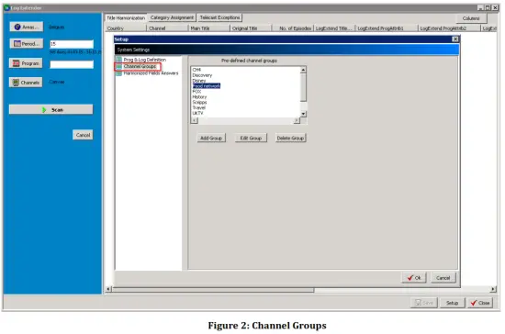Switch to the Telecast Exceptions tab
Viewport: 505px width, 334px height.
219,17
